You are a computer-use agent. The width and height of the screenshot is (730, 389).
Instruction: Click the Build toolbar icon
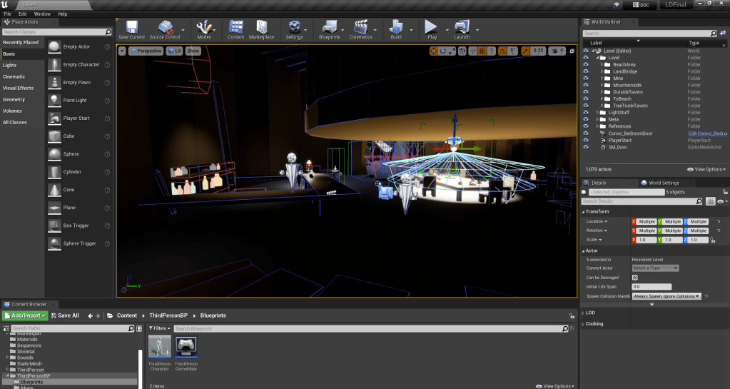396,28
